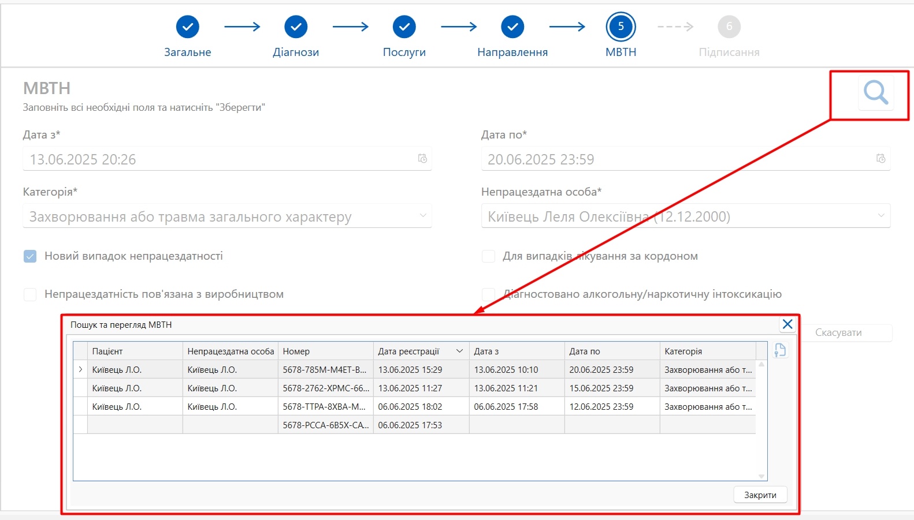Select number 5678-785M-M4ET-B... cell
This screenshot has height=520, width=914.
(x=326, y=369)
